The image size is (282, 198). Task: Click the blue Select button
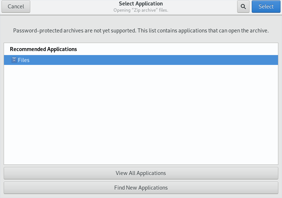(266, 7)
